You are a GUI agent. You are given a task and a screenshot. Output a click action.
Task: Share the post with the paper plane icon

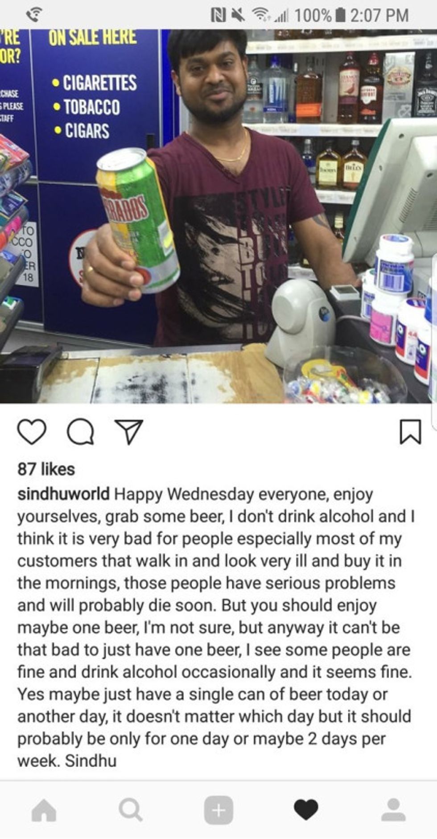129,431
